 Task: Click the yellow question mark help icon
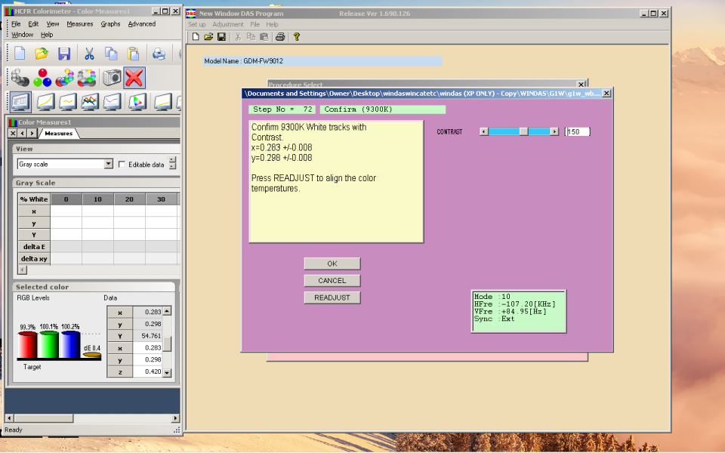click(x=297, y=36)
